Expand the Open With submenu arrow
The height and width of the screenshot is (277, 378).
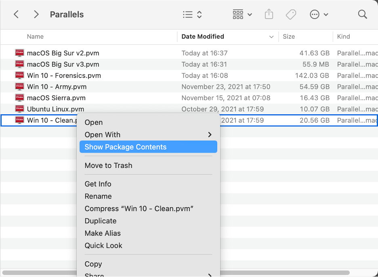(x=210, y=134)
